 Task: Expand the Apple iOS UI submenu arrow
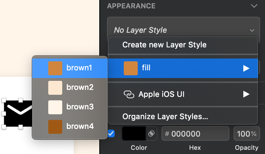coord(246,94)
